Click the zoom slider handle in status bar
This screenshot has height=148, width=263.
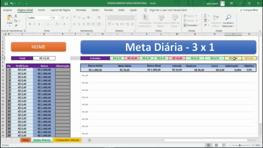tap(240, 145)
